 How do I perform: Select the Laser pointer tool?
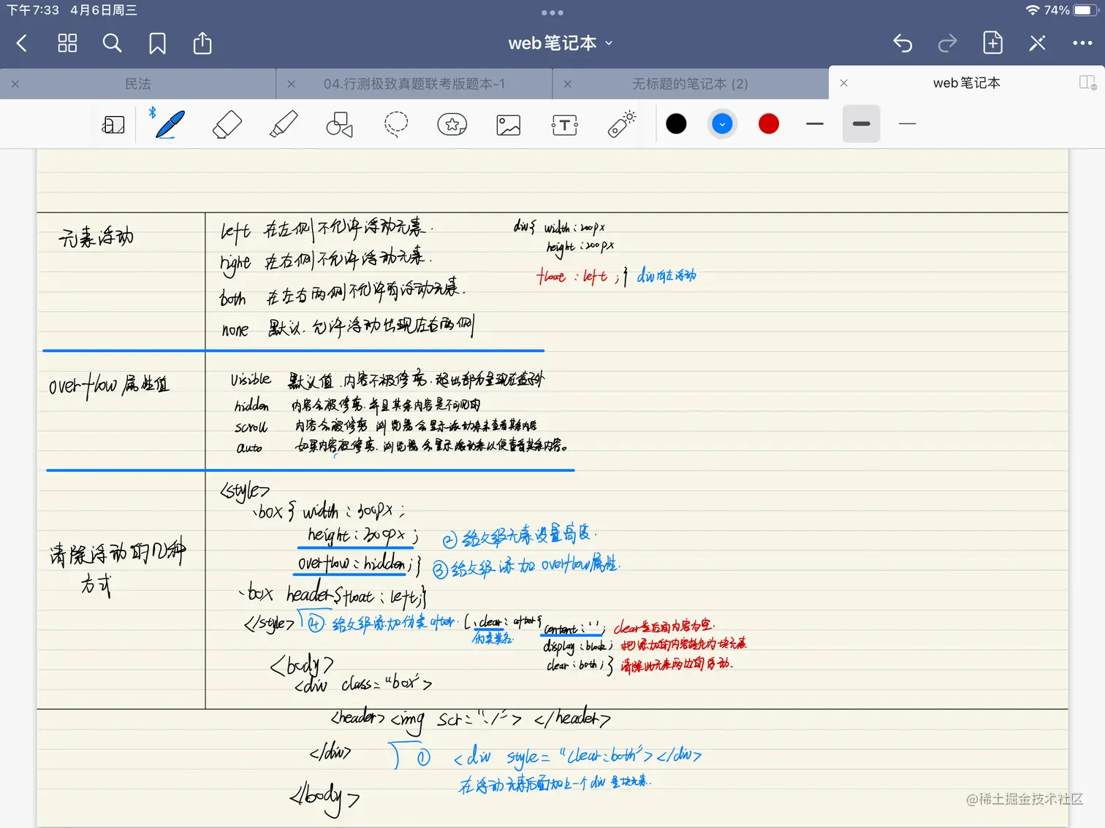point(622,124)
